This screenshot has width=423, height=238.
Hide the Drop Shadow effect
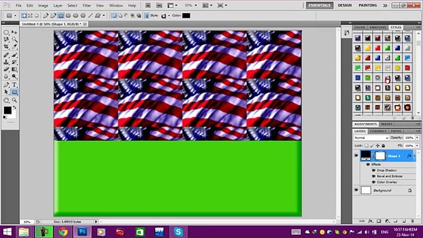373,171
